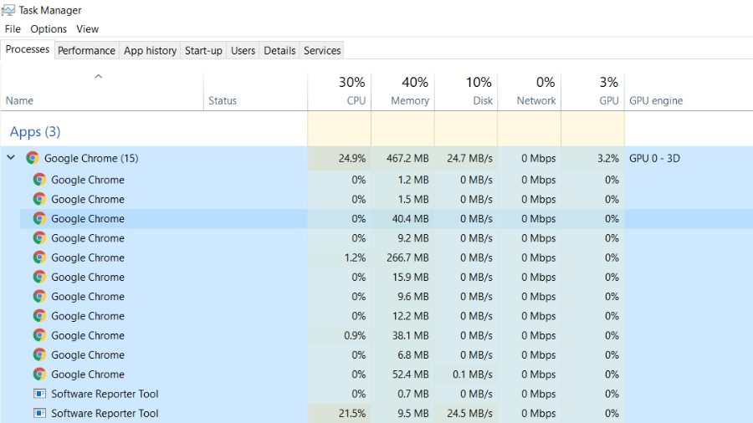
Task: Sort processes by the Name column header
Action: 102,92
